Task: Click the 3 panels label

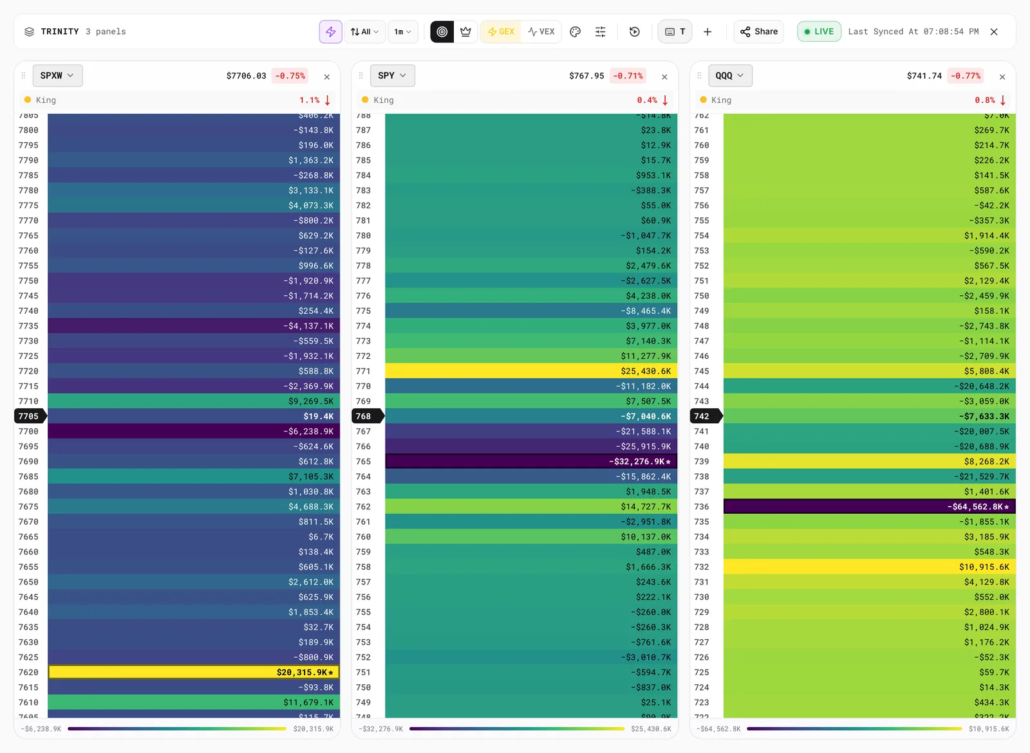Action: tap(106, 32)
